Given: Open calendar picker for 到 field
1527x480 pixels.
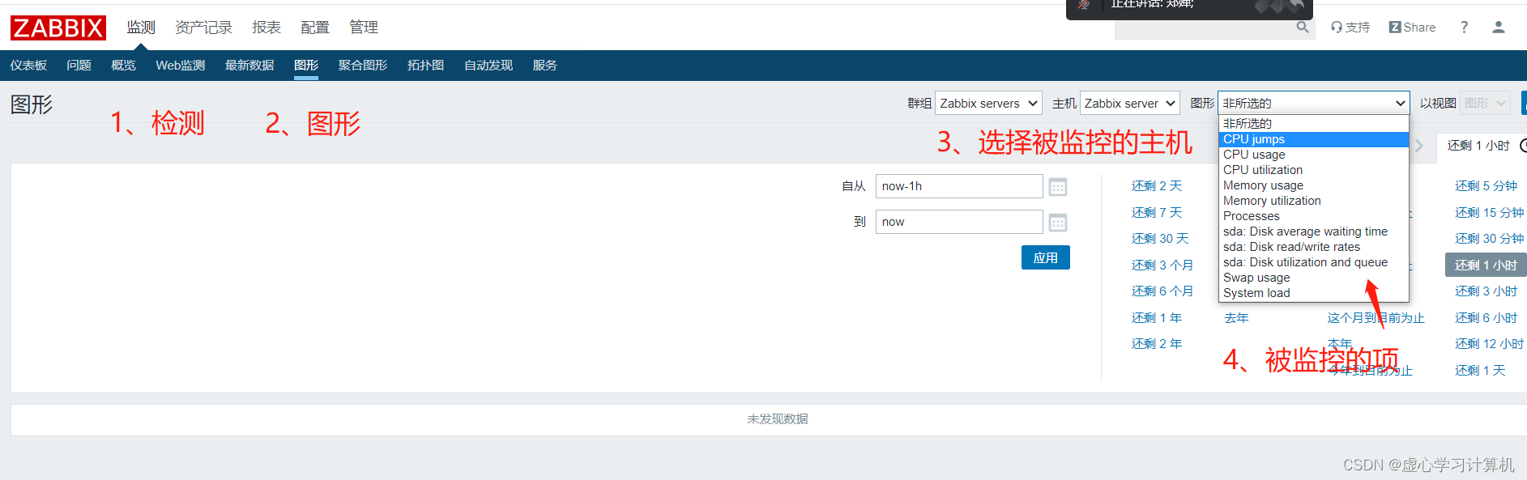Looking at the screenshot, I should 1058,223.
